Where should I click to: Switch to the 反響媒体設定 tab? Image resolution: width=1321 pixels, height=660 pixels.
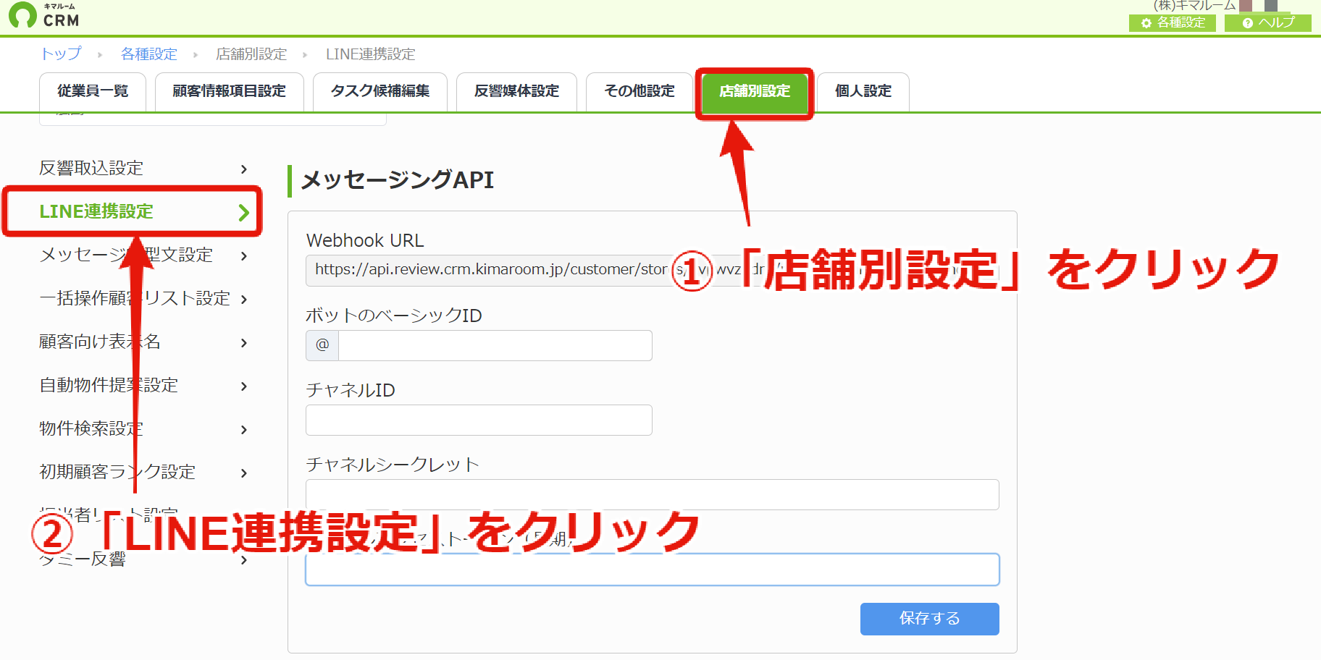point(516,91)
